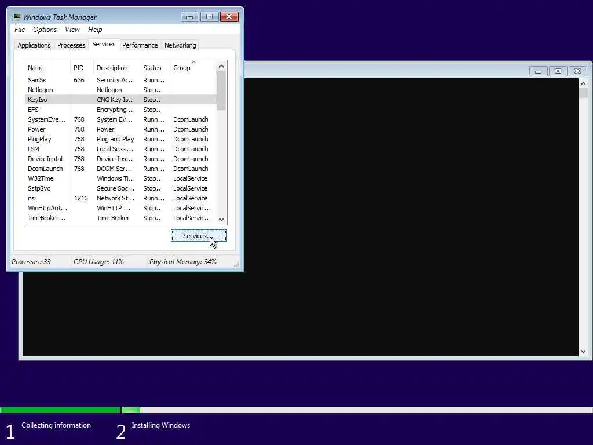Viewport: 593px width, 445px height.
Task: Click the Encrypting ... description cell
Action: click(x=116, y=110)
